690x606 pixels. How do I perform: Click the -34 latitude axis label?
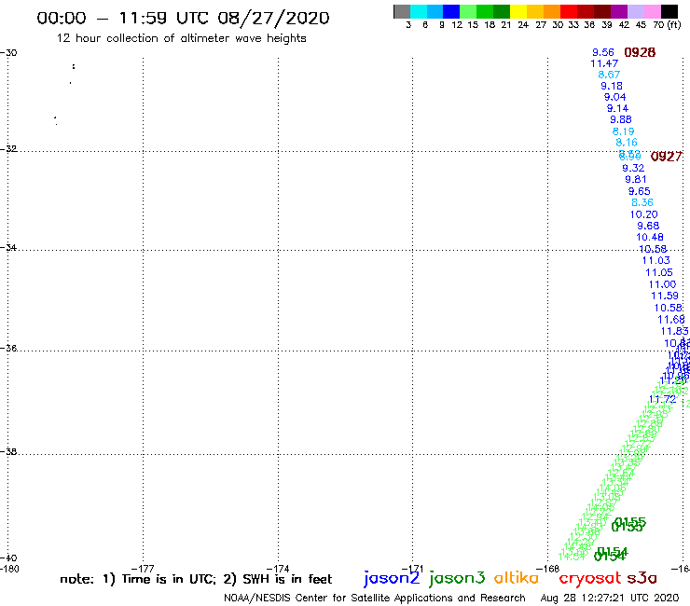click(x=8, y=247)
